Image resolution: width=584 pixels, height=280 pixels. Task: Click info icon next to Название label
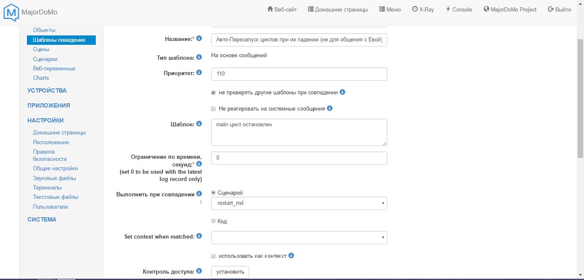point(199,39)
